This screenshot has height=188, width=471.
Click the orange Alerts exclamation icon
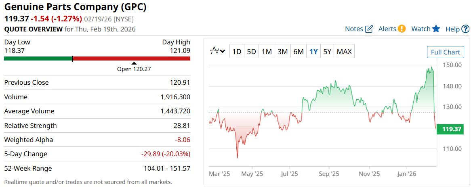(x=402, y=29)
